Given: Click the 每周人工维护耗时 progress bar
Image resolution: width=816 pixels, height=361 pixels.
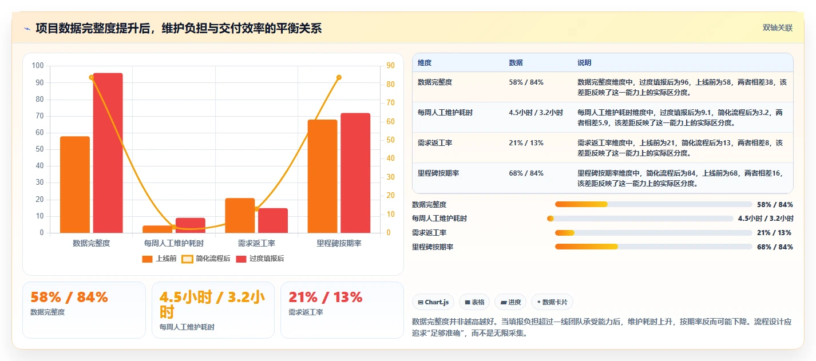Looking at the screenshot, I should pyautogui.click(x=640, y=219).
